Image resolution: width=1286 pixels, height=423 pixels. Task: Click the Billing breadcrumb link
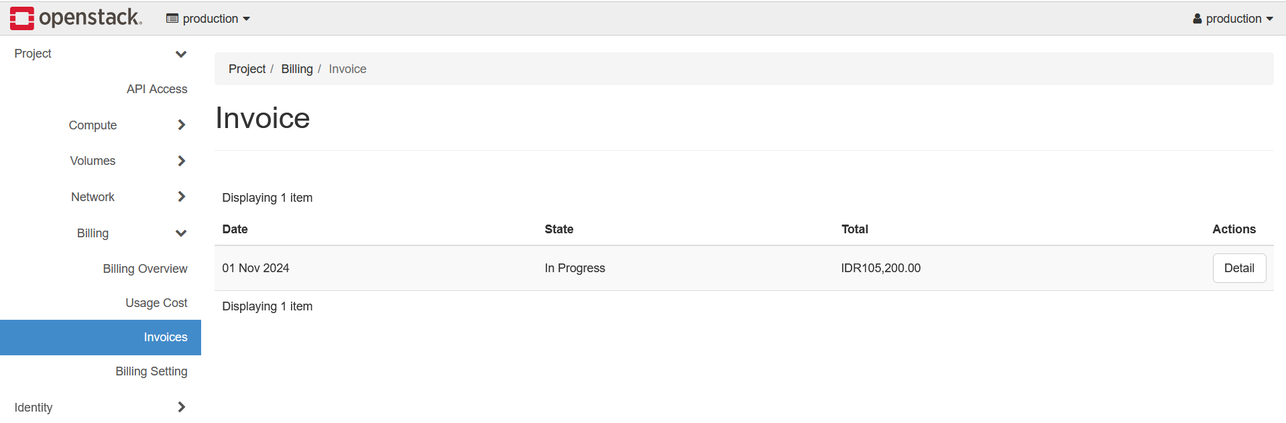click(296, 69)
